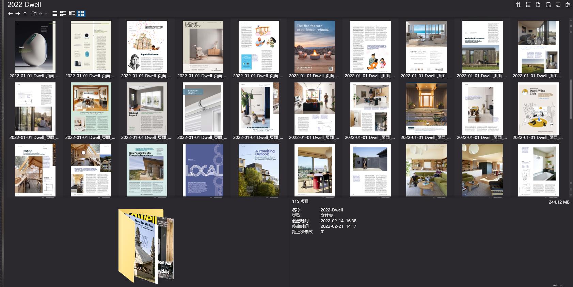Click the 2022-Dwell folder preview icon
Viewport: 573px width, 287px height.
tap(146, 246)
